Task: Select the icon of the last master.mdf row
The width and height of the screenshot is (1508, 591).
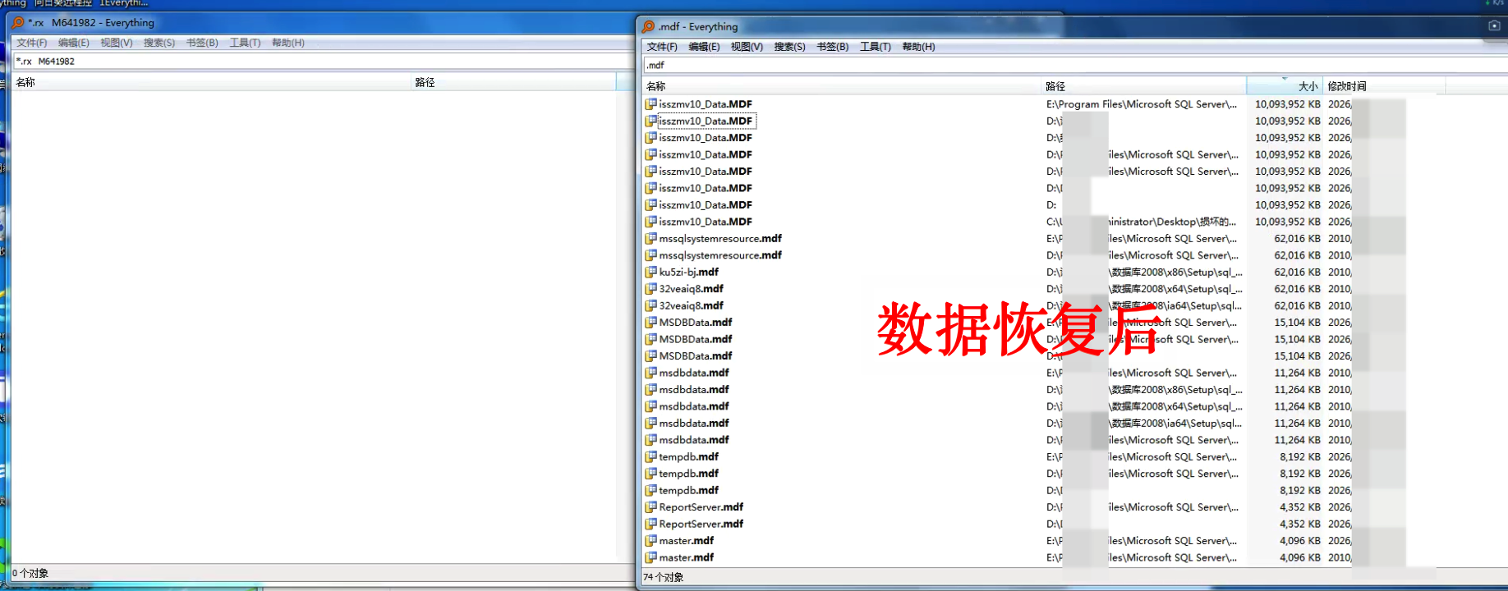Action: click(x=651, y=557)
